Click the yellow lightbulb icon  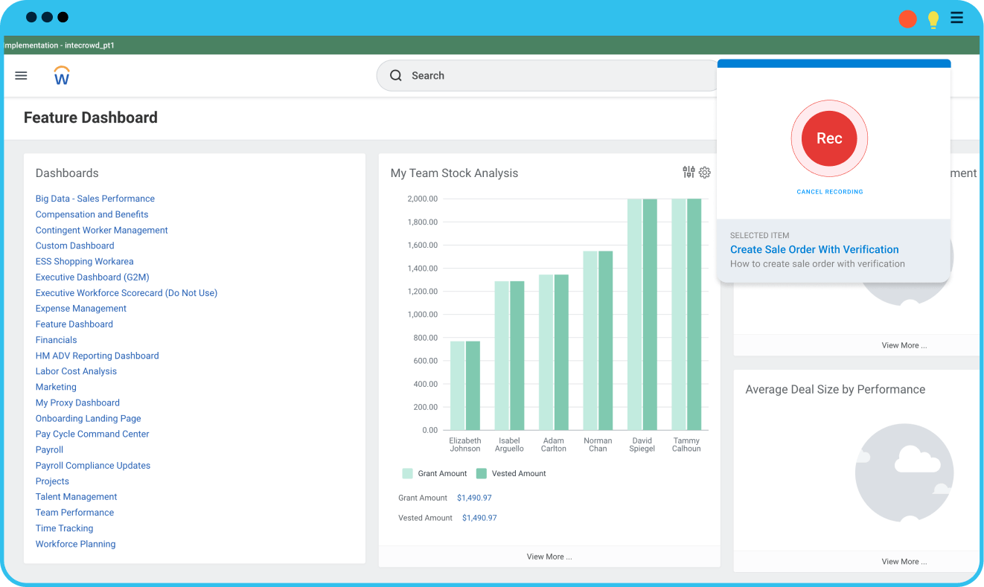coord(933,20)
